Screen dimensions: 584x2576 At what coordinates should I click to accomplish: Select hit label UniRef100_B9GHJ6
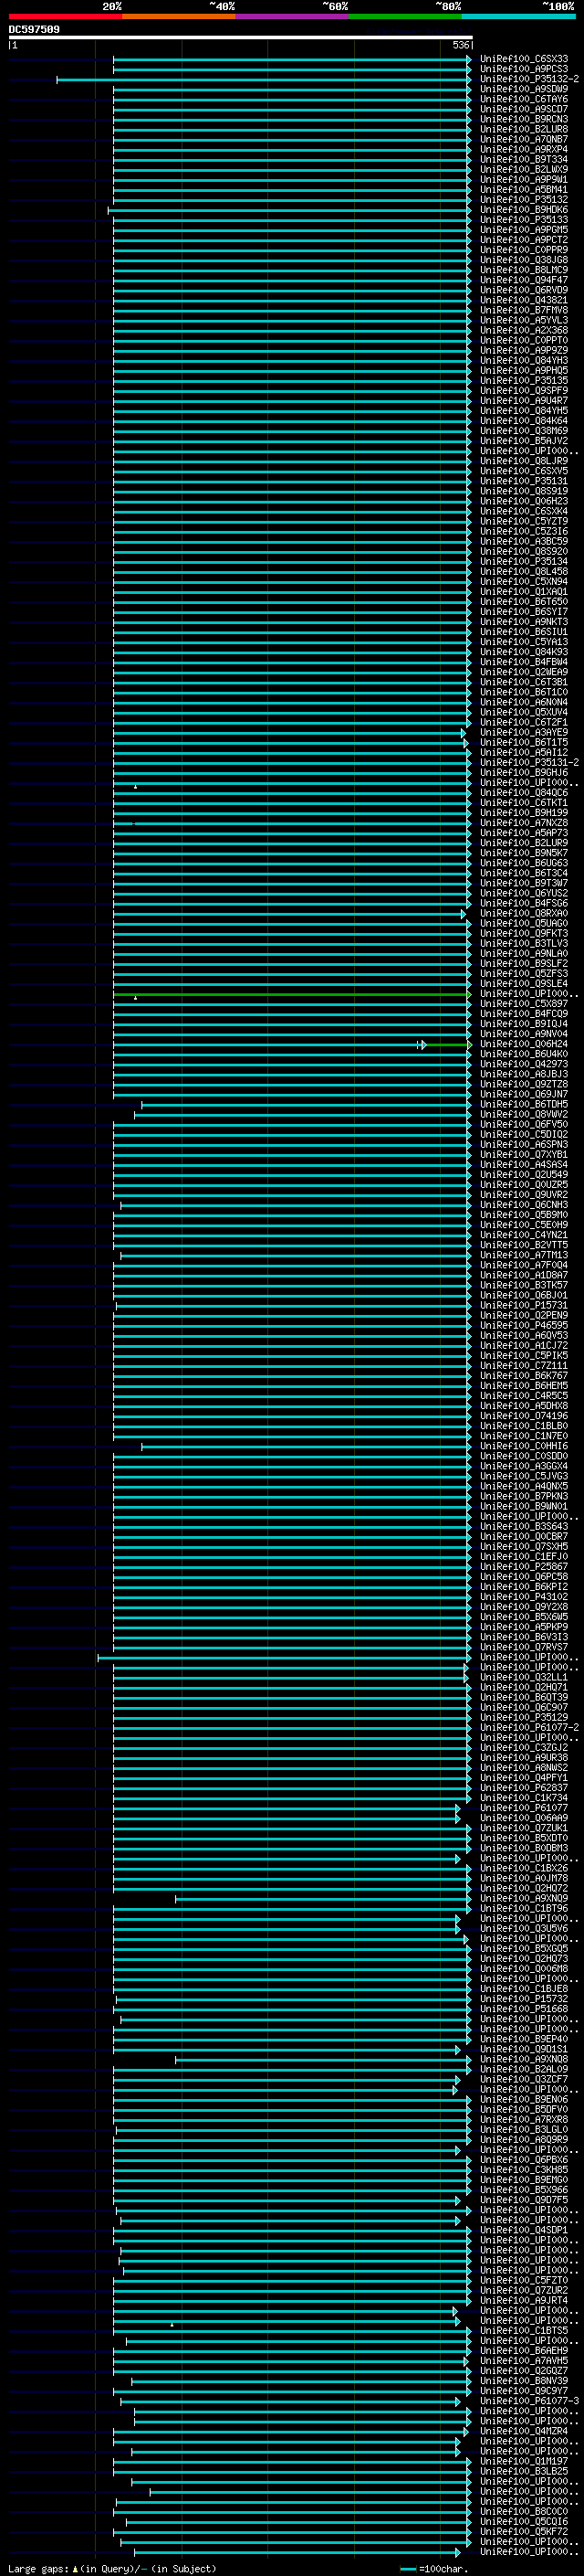pos(524,773)
